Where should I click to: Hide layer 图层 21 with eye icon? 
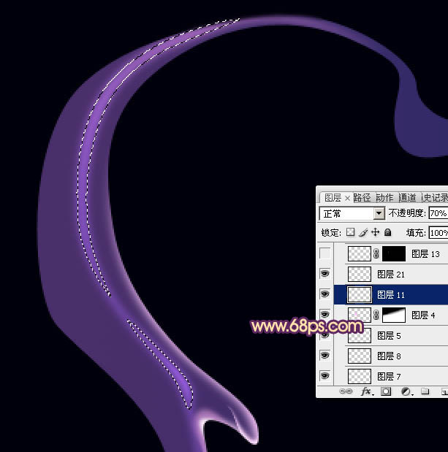pos(325,275)
